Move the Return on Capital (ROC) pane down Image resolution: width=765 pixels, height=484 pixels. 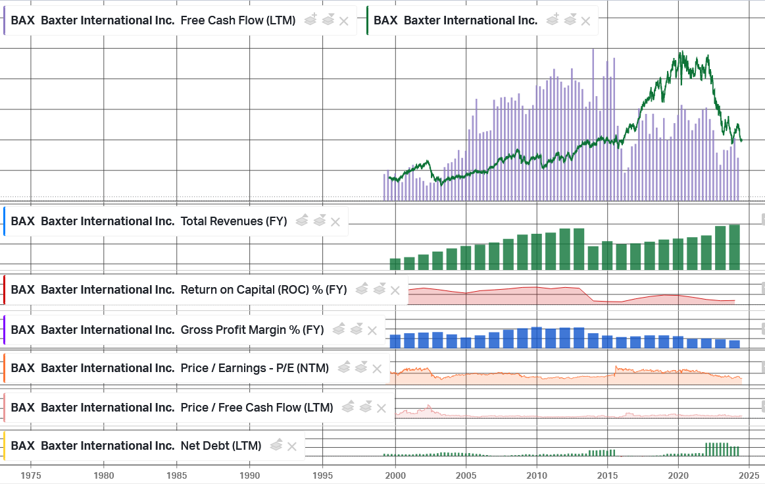tap(379, 289)
